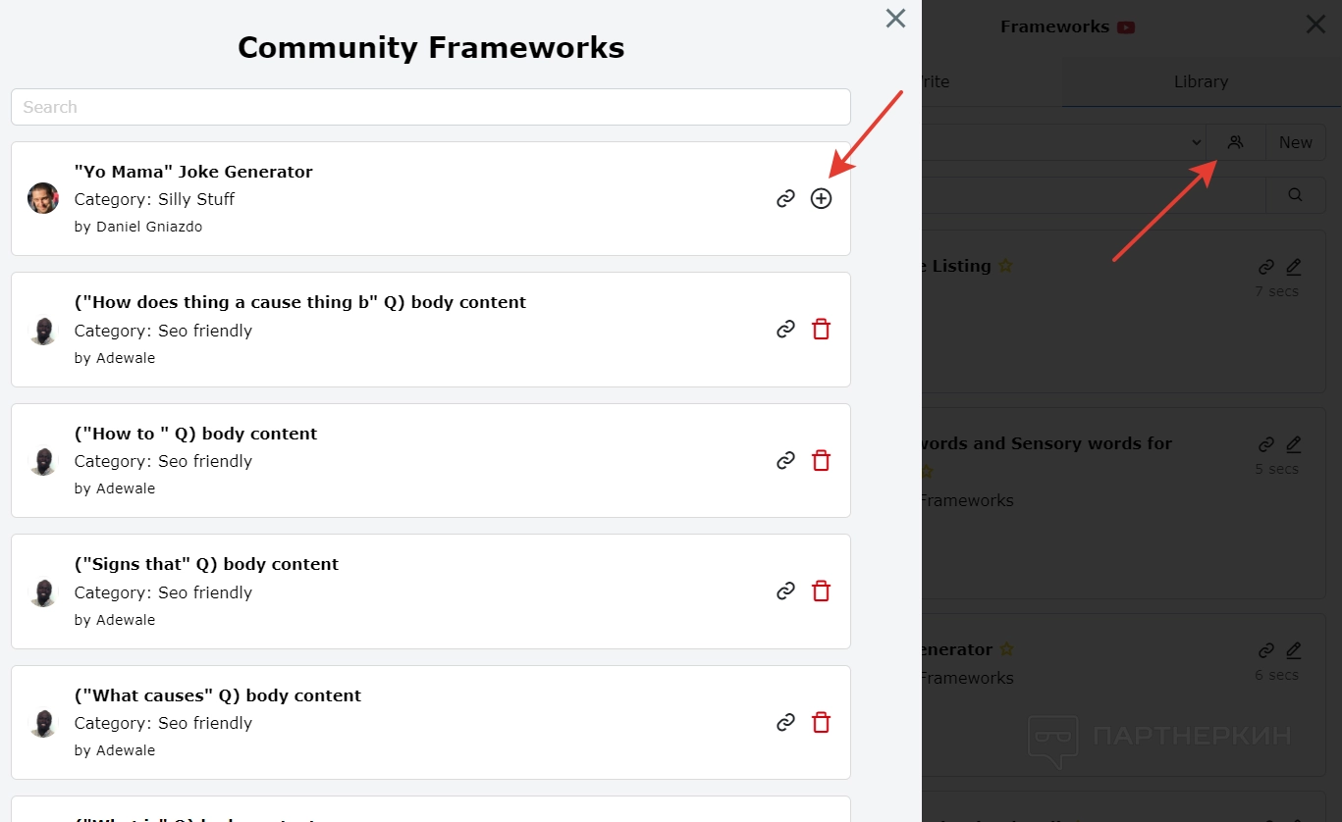Viewport: 1342px width, 822px height.
Task: Click the Community Frameworks search field
Action: [x=431, y=107]
